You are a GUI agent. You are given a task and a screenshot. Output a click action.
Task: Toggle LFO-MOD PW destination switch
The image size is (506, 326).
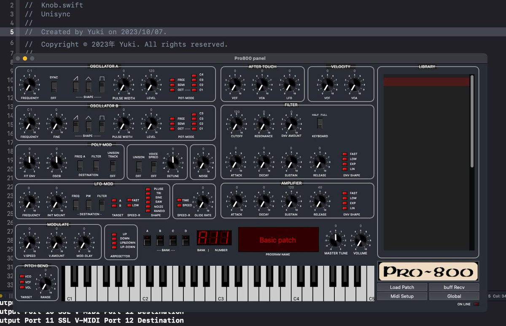[x=89, y=205]
